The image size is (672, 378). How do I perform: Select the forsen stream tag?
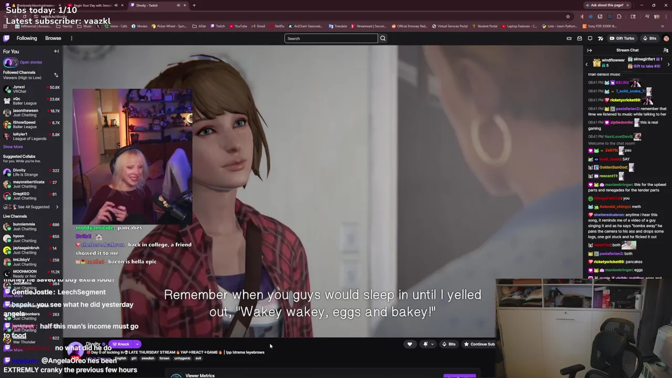[x=164, y=359]
